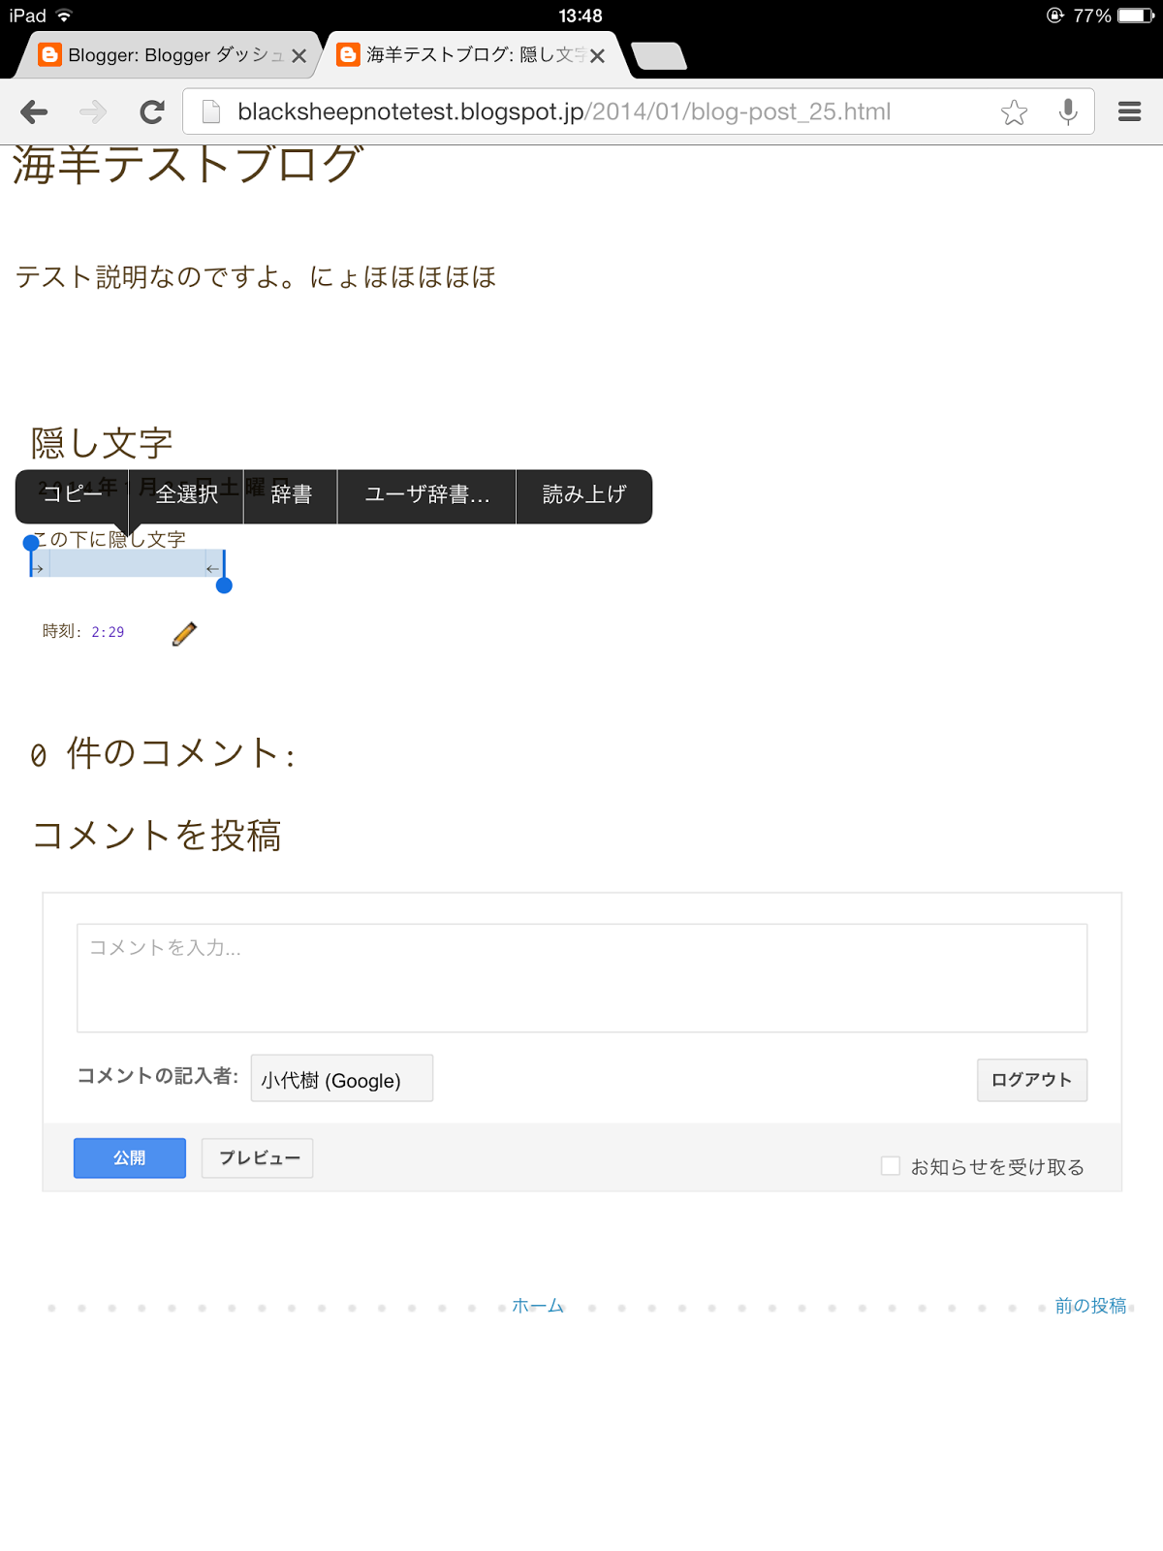Image resolution: width=1163 pixels, height=1551 pixels.
Task: Edit post using the pencil icon
Action: 184,633
